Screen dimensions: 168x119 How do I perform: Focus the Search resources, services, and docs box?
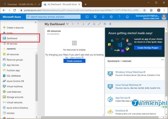[x=53, y=17]
